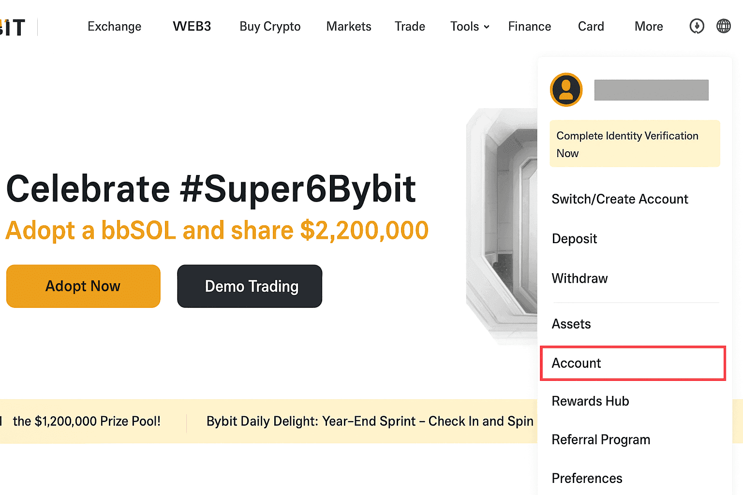Choose Deposit from the account menu
Screen dimensions: 743x495
574,239
